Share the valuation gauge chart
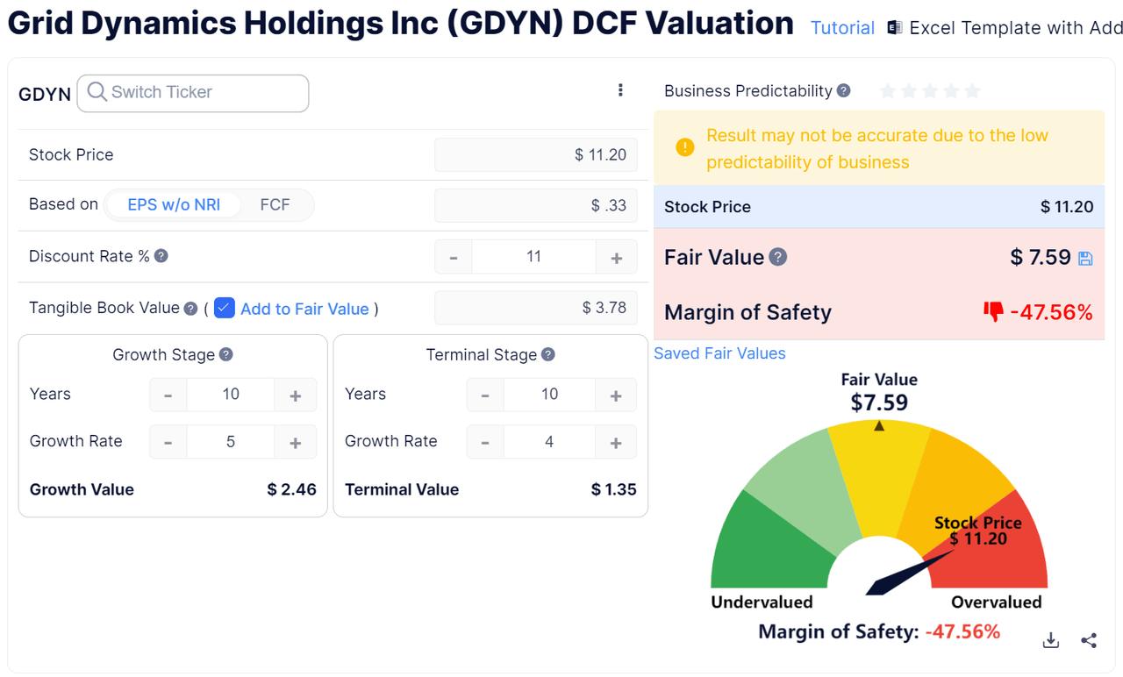The image size is (1123, 677). tap(1089, 640)
